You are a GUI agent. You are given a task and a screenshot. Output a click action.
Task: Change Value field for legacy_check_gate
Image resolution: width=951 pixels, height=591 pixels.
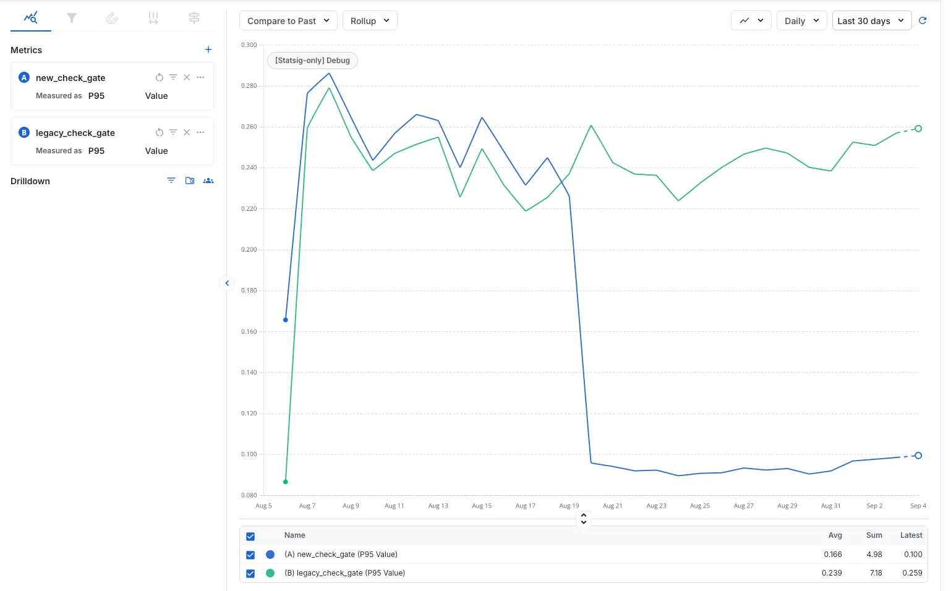pos(156,151)
